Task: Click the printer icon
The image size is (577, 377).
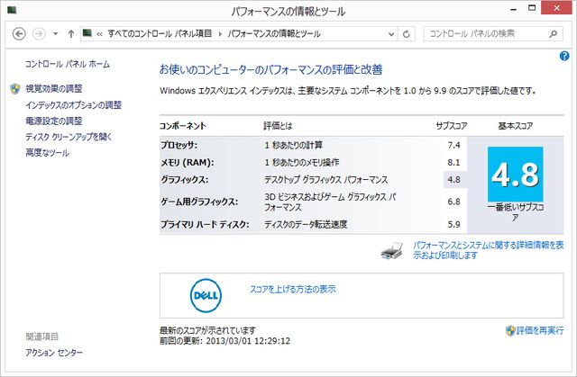Action: pos(392,251)
